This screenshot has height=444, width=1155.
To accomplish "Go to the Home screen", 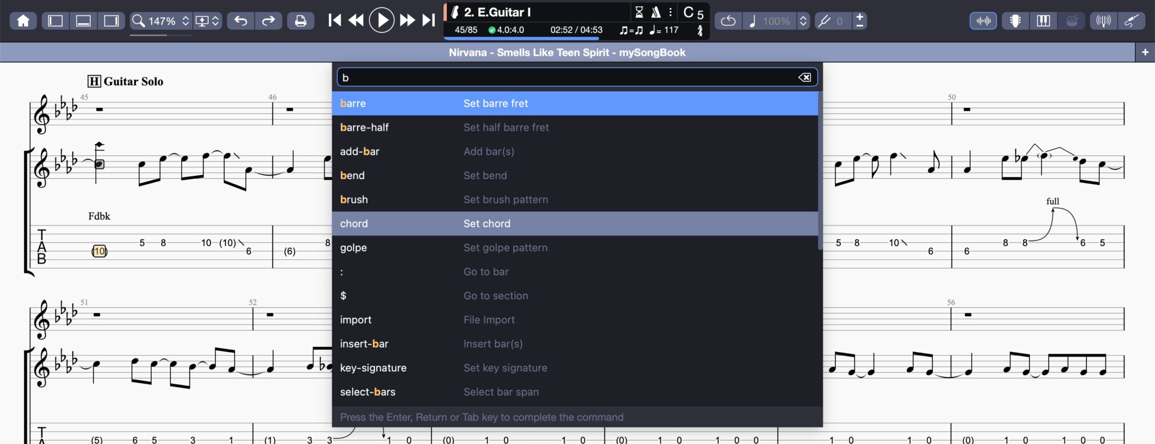I will (x=23, y=21).
